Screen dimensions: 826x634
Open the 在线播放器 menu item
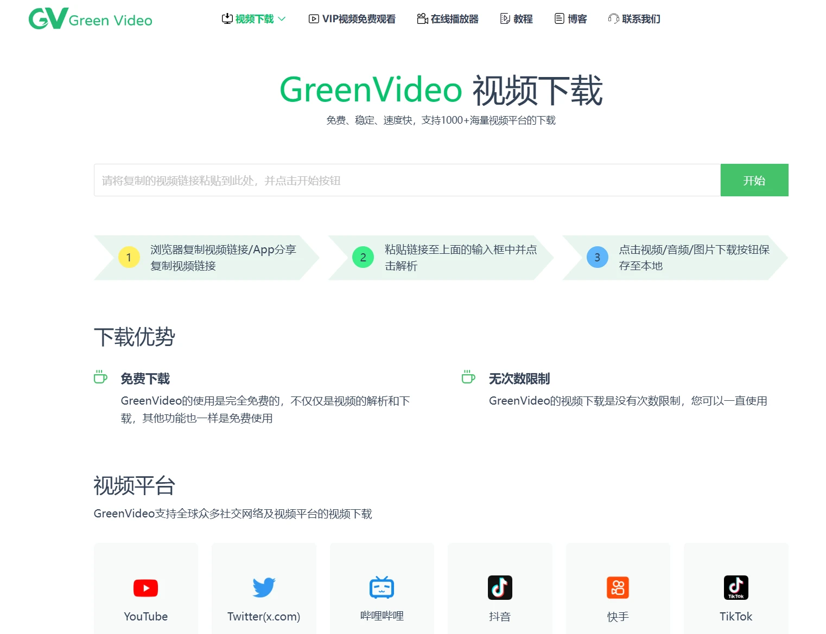(455, 19)
